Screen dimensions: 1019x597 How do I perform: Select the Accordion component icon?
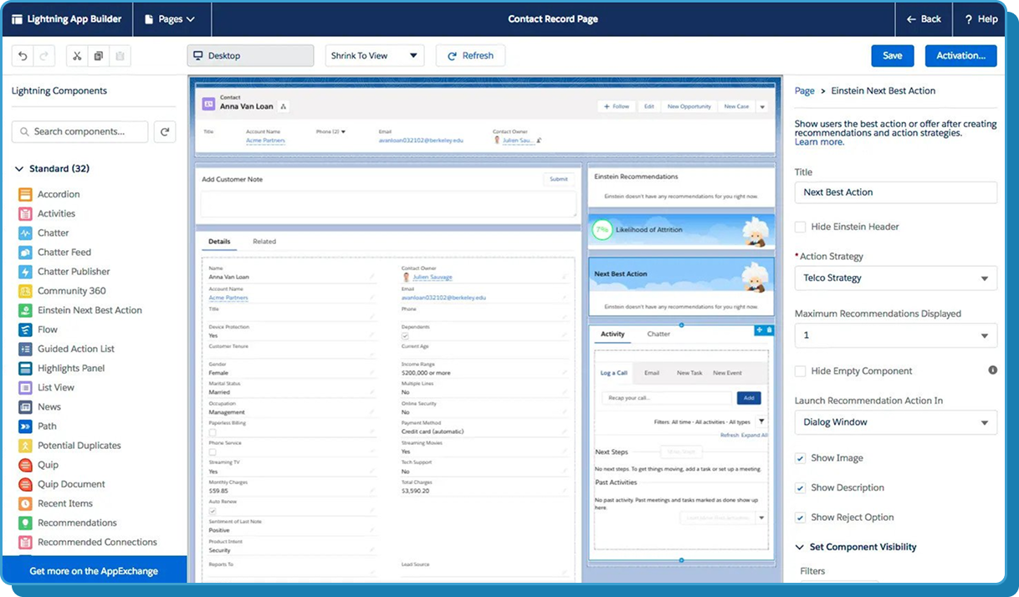(x=24, y=194)
